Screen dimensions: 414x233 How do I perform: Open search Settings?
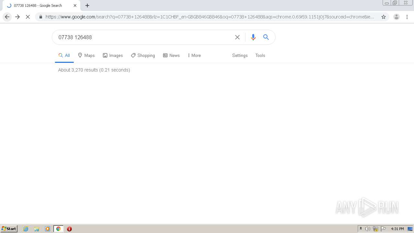tap(240, 55)
